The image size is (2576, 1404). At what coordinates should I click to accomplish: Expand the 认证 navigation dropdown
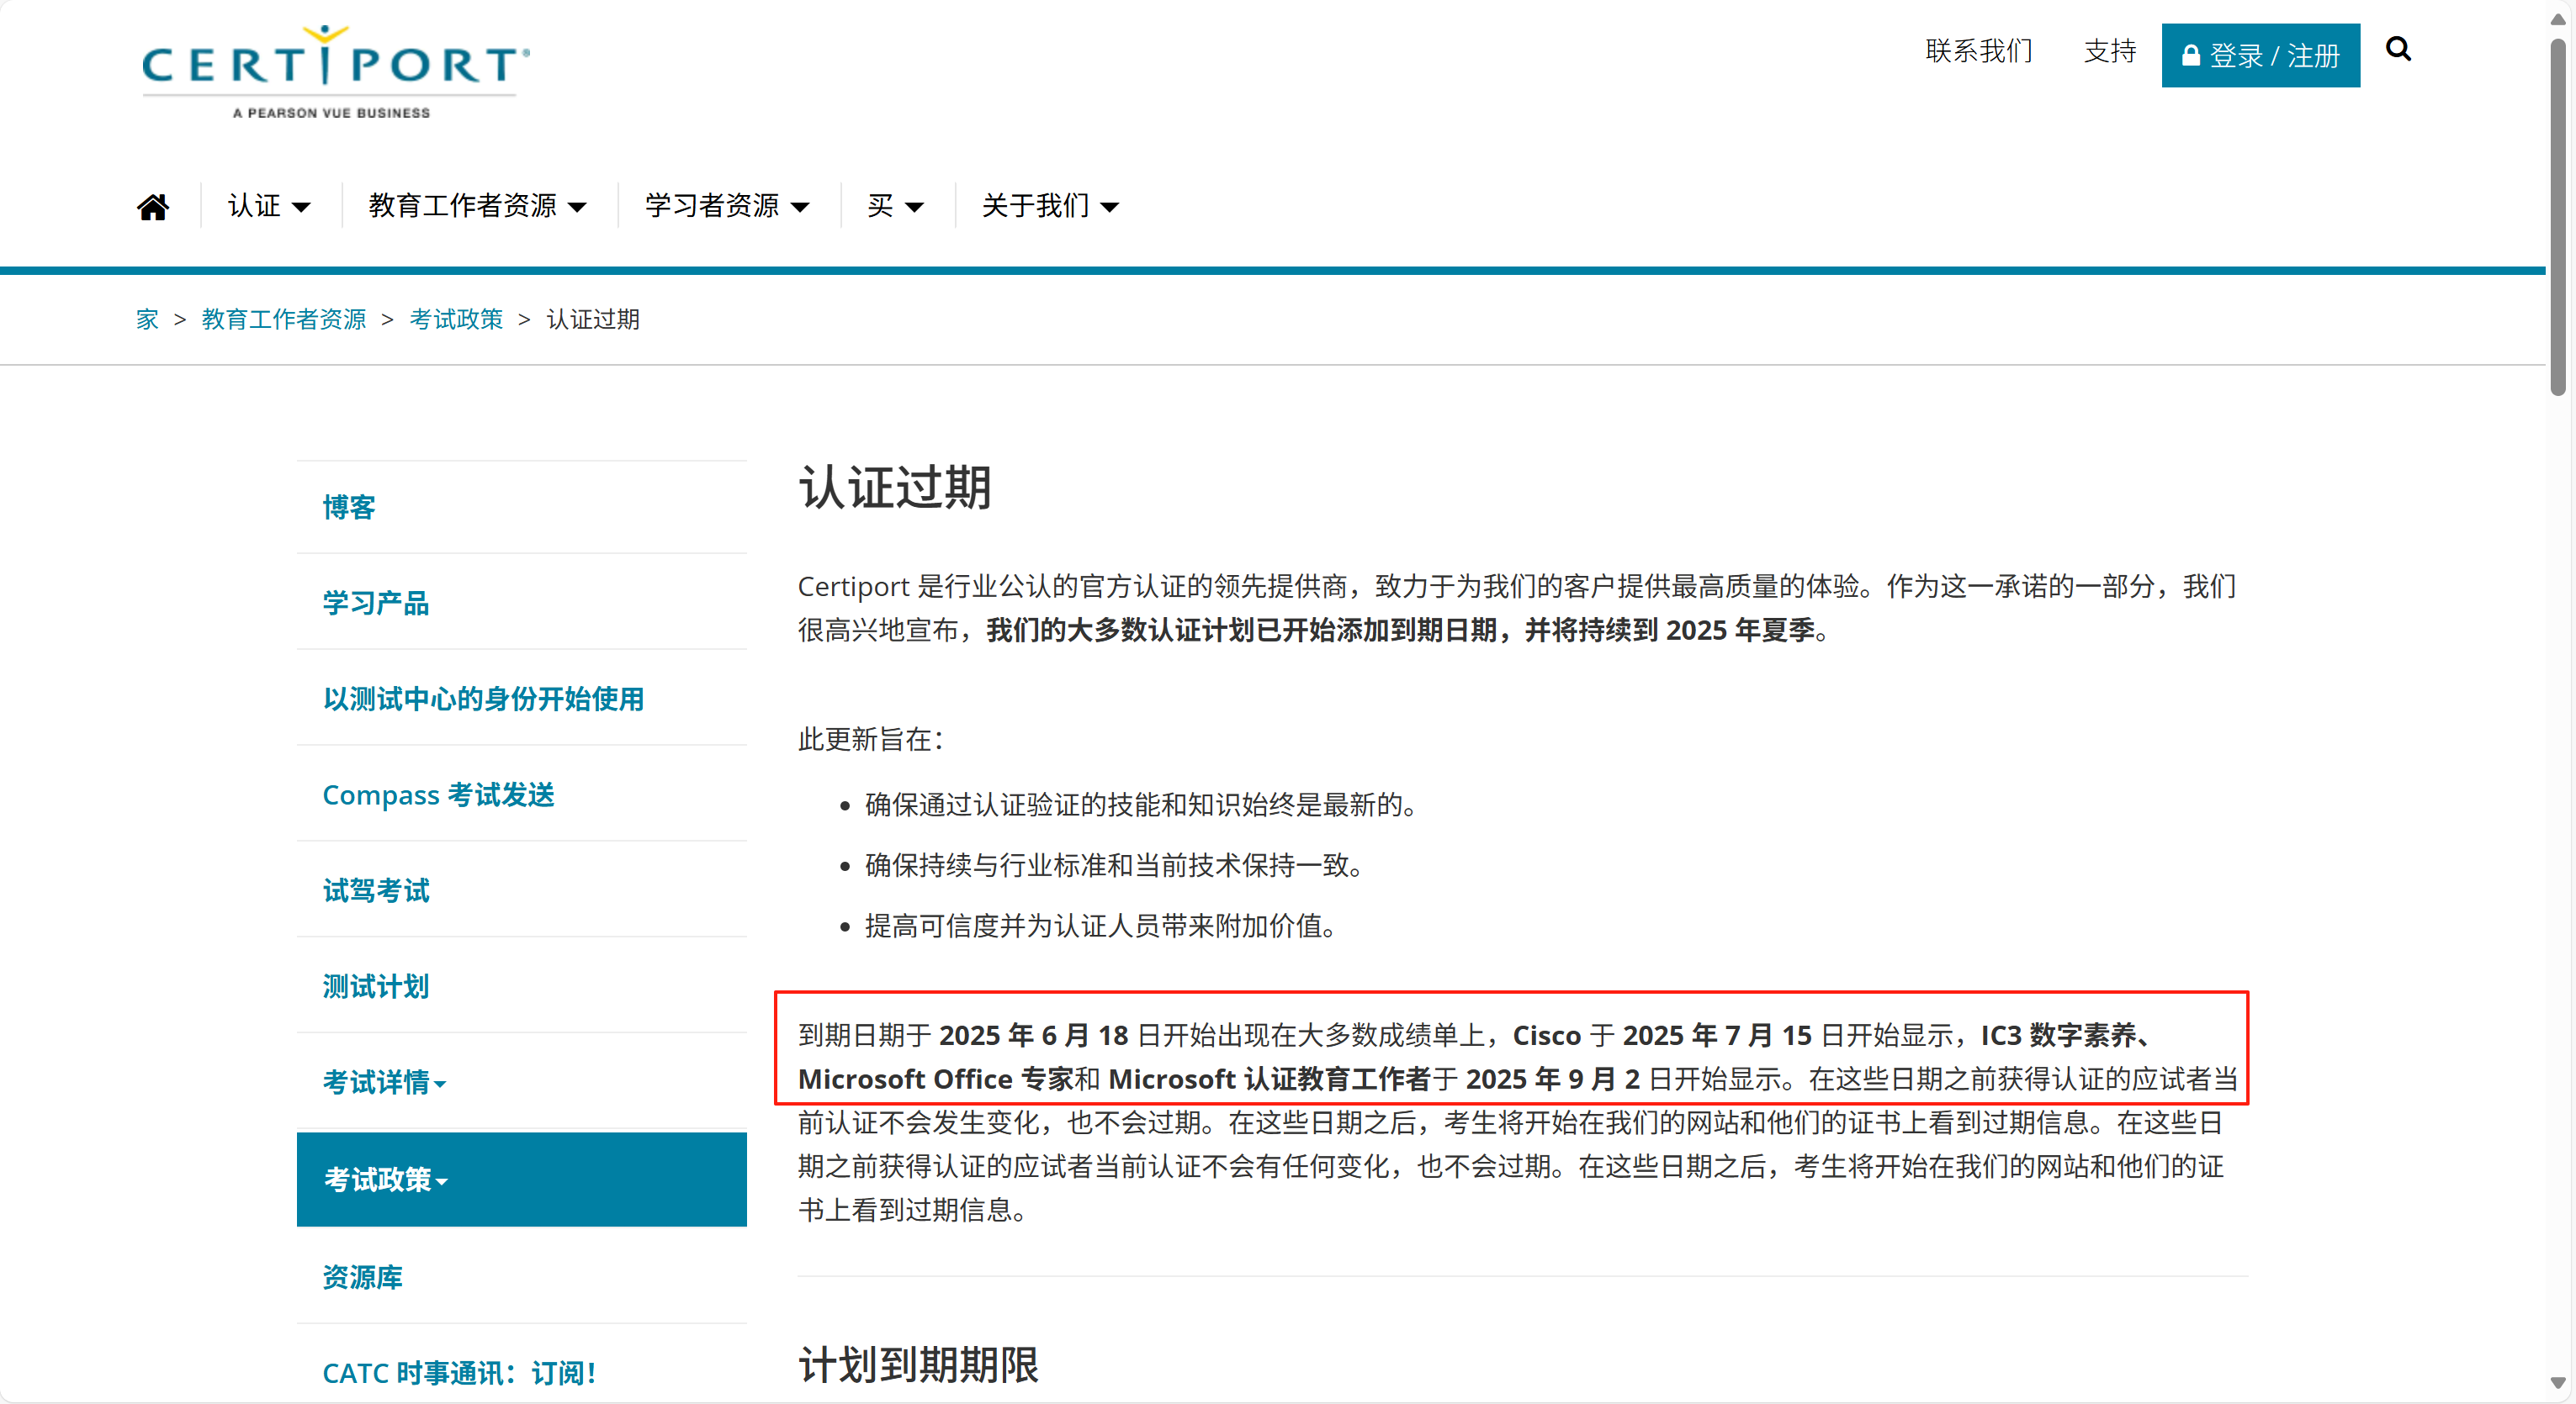click(269, 206)
